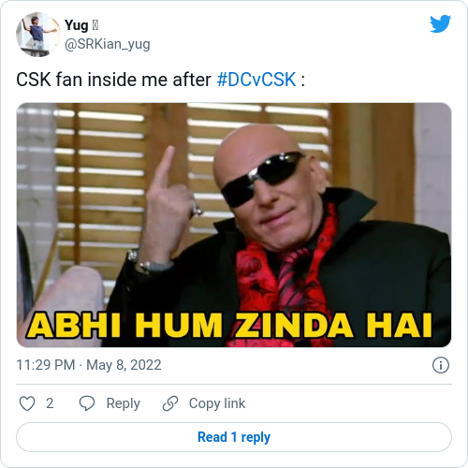Click the emoji glyph beside the name Yug
Image resolution: width=468 pixels, height=468 pixels.
coord(95,25)
